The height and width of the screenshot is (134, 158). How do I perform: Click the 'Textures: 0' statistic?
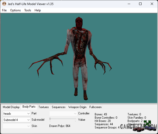coord(134,114)
